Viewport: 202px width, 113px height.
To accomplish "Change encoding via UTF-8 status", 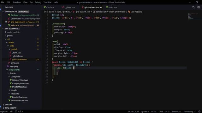I will point(154,112).
